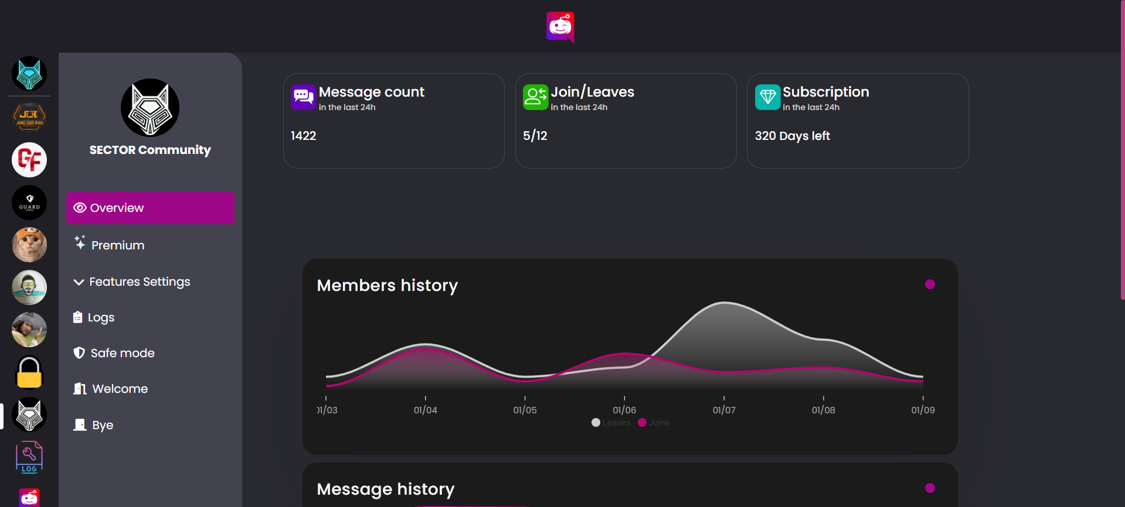Image resolution: width=1125 pixels, height=507 pixels.
Task: Click the 01/07 chart axis label
Action: click(x=724, y=410)
